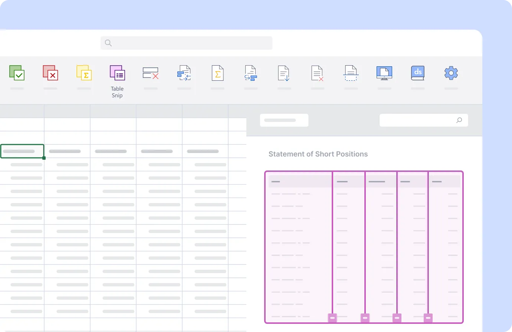
Task: Open the ds documentation book
Action: point(417,73)
